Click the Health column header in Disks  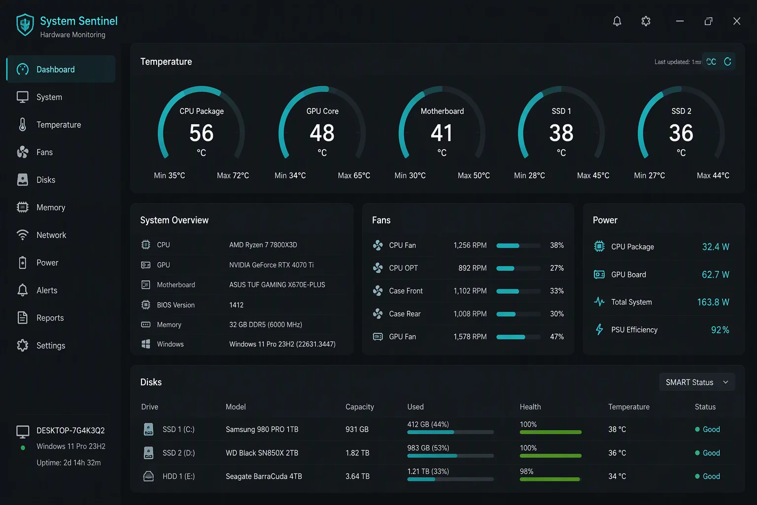[530, 407]
